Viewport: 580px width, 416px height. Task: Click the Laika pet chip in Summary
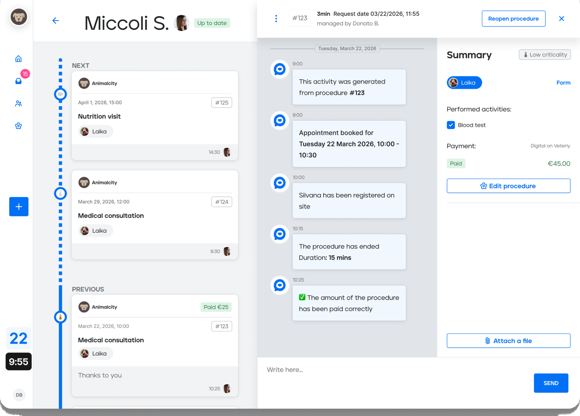tap(464, 83)
